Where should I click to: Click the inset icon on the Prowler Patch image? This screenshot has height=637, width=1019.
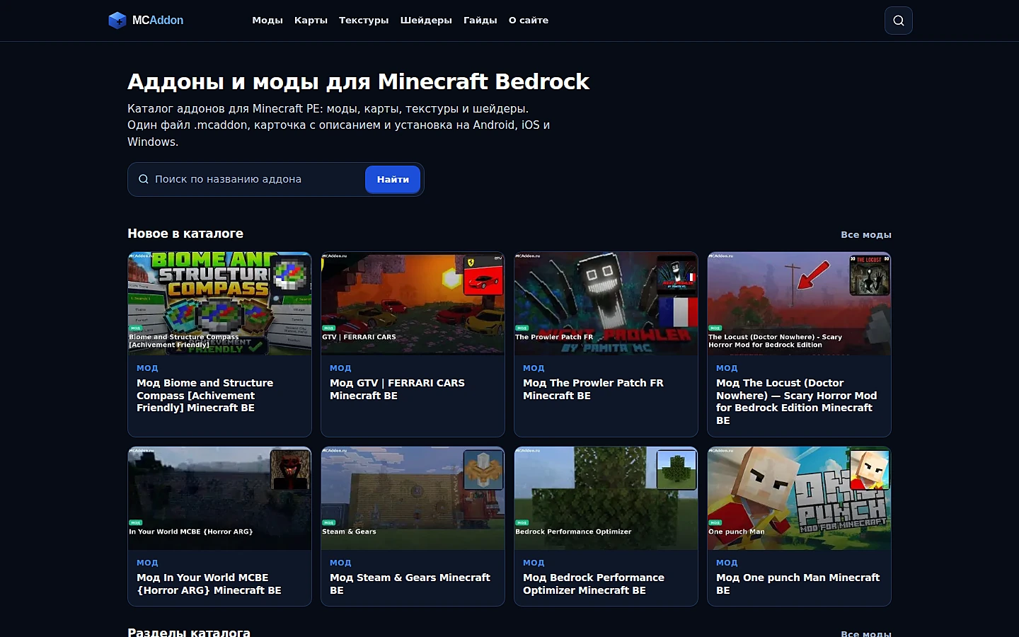tap(677, 275)
